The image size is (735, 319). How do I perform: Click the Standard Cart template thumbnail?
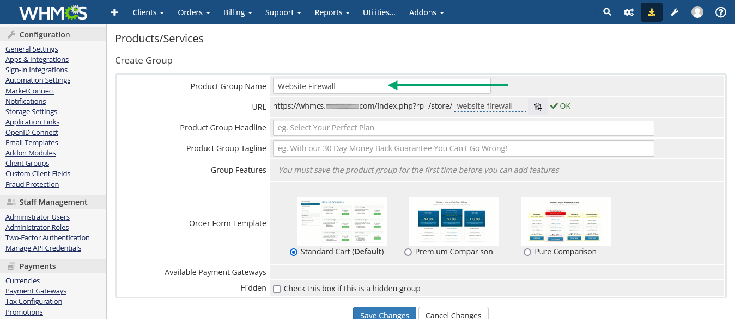(342, 221)
